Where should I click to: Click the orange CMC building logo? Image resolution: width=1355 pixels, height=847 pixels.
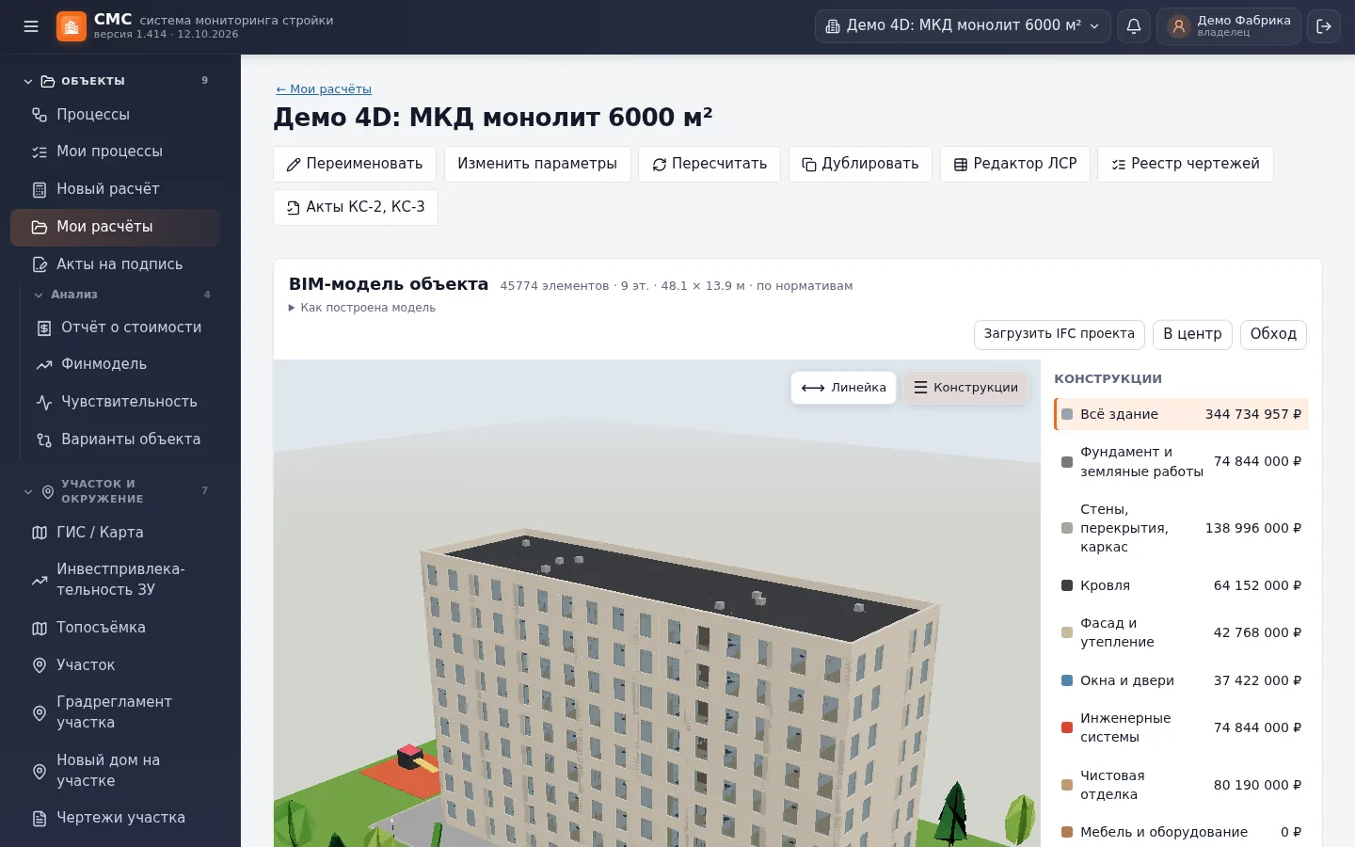(x=72, y=26)
